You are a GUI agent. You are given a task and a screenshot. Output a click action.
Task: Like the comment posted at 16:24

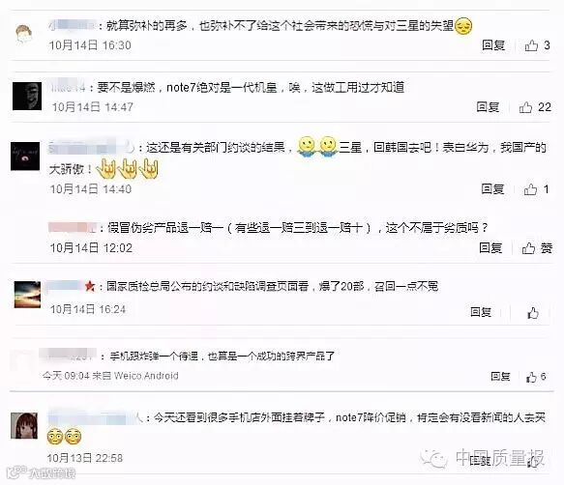(x=533, y=313)
